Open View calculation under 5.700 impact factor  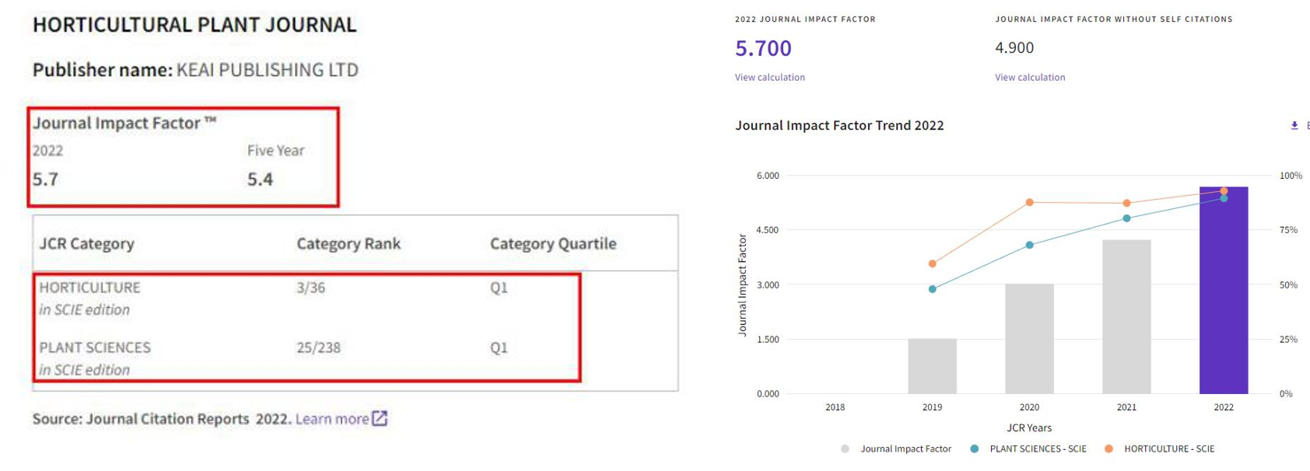click(770, 78)
